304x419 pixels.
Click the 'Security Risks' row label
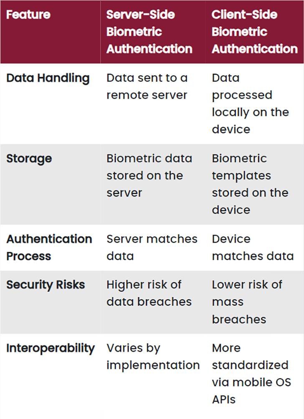[46, 285]
